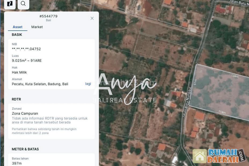Image resolution: width=249 pixels, height=166 pixels.
Task: Open the magnifier search icon
Action: pyautogui.click(x=23, y=4)
